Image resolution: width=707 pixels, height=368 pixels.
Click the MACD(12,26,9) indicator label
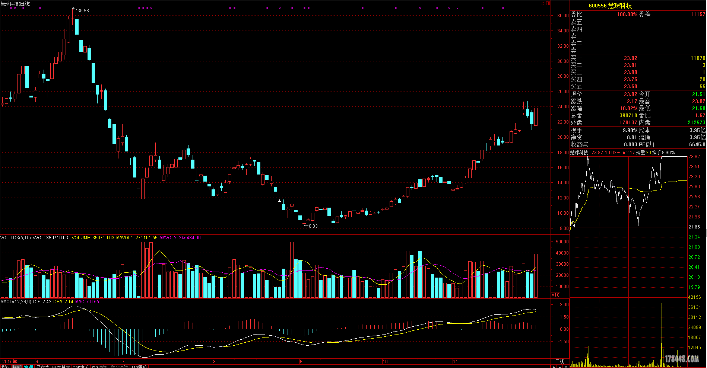pyautogui.click(x=16, y=302)
